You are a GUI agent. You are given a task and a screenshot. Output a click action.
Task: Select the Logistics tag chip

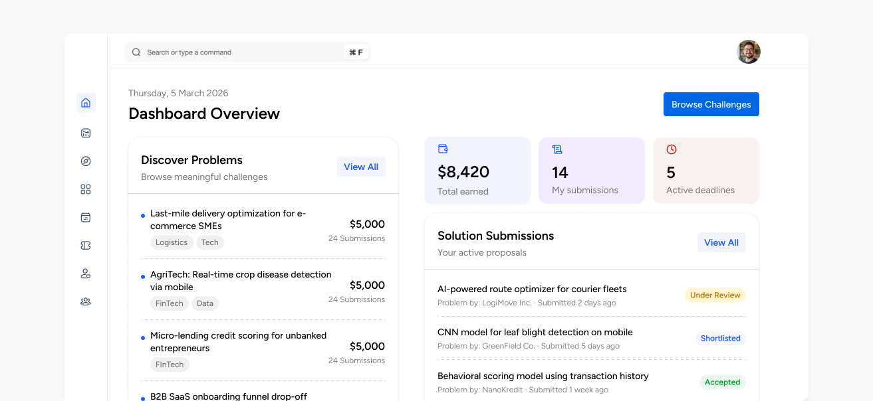(x=172, y=243)
